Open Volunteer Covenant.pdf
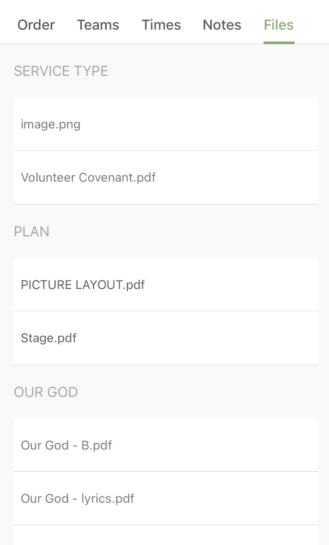 tap(166, 177)
